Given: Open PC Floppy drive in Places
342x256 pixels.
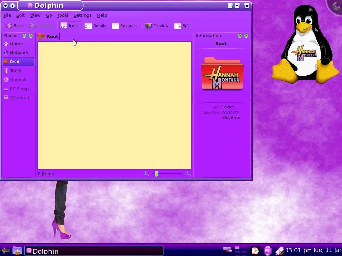Looking at the screenshot, I should 18,89.
